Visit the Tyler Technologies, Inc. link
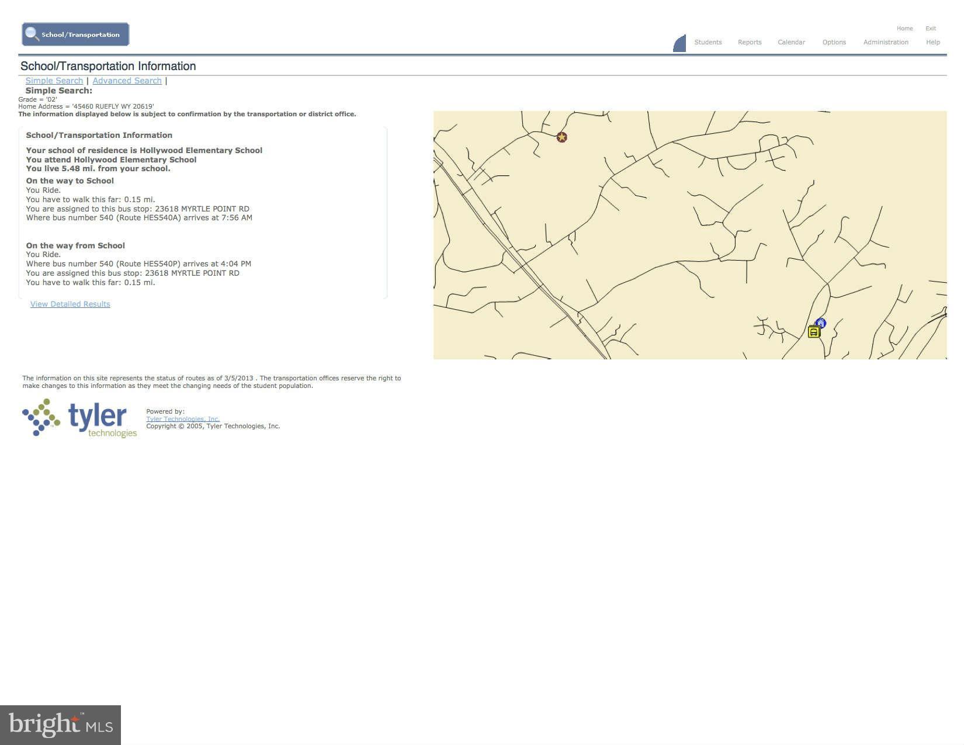Image resolution: width=964 pixels, height=745 pixels. (x=183, y=419)
